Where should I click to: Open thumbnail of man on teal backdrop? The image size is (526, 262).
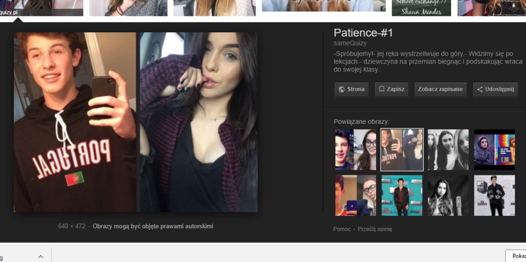pyautogui.click(x=401, y=195)
